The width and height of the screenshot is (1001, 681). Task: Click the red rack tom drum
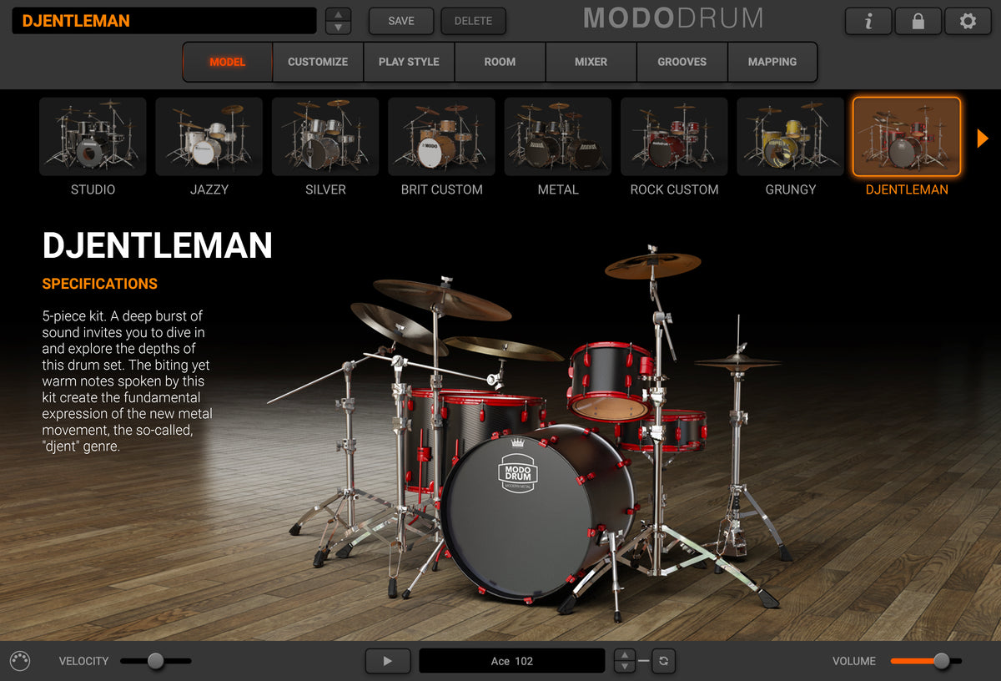click(610, 380)
